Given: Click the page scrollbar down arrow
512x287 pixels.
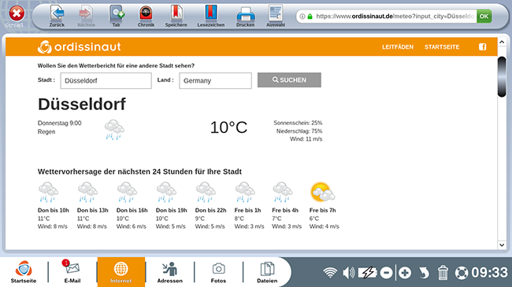Looking at the screenshot, I should 502,245.
